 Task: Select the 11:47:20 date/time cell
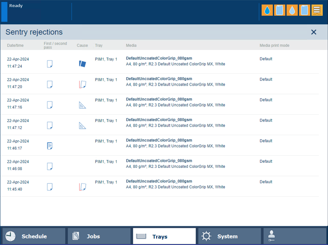click(x=18, y=83)
